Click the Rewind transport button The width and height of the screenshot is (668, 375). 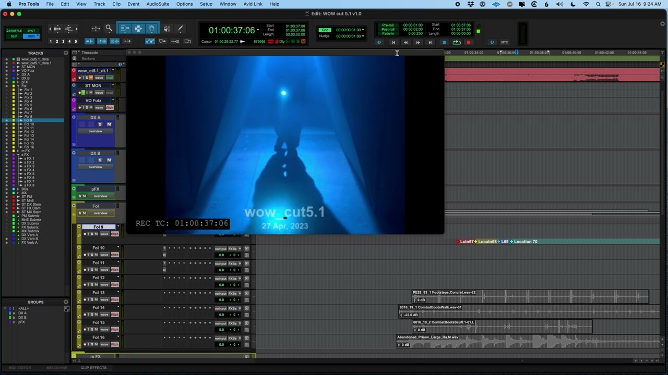coord(405,42)
